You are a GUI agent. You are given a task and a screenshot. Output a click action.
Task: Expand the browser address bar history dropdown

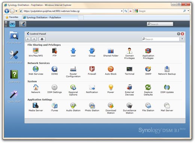(x=121, y=11)
